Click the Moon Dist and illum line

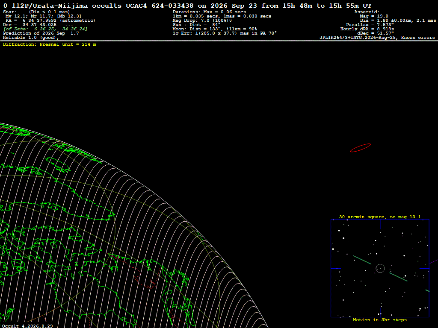[x=215, y=29]
